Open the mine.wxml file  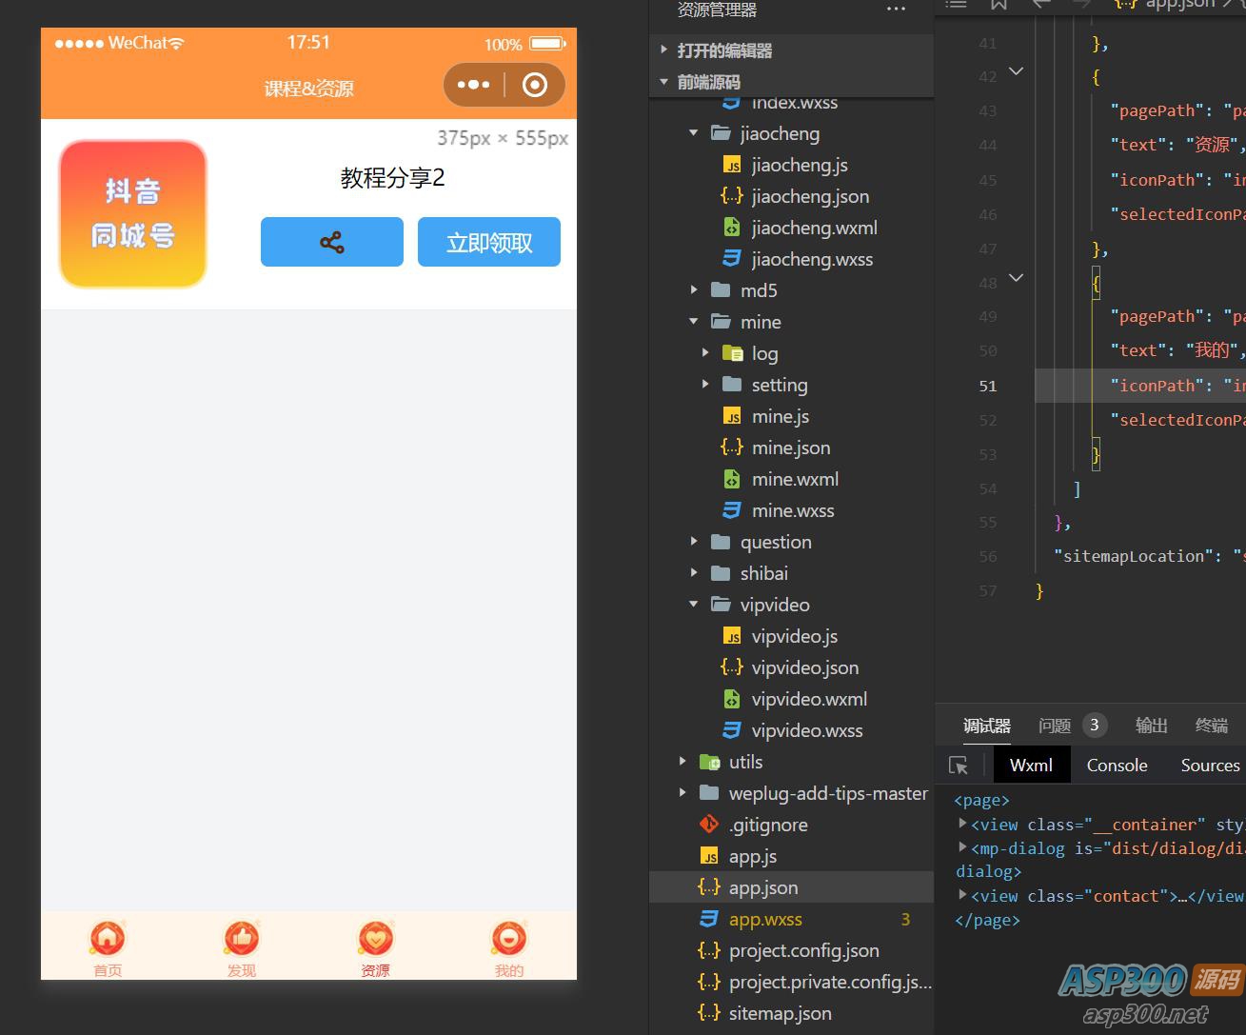pos(795,479)
